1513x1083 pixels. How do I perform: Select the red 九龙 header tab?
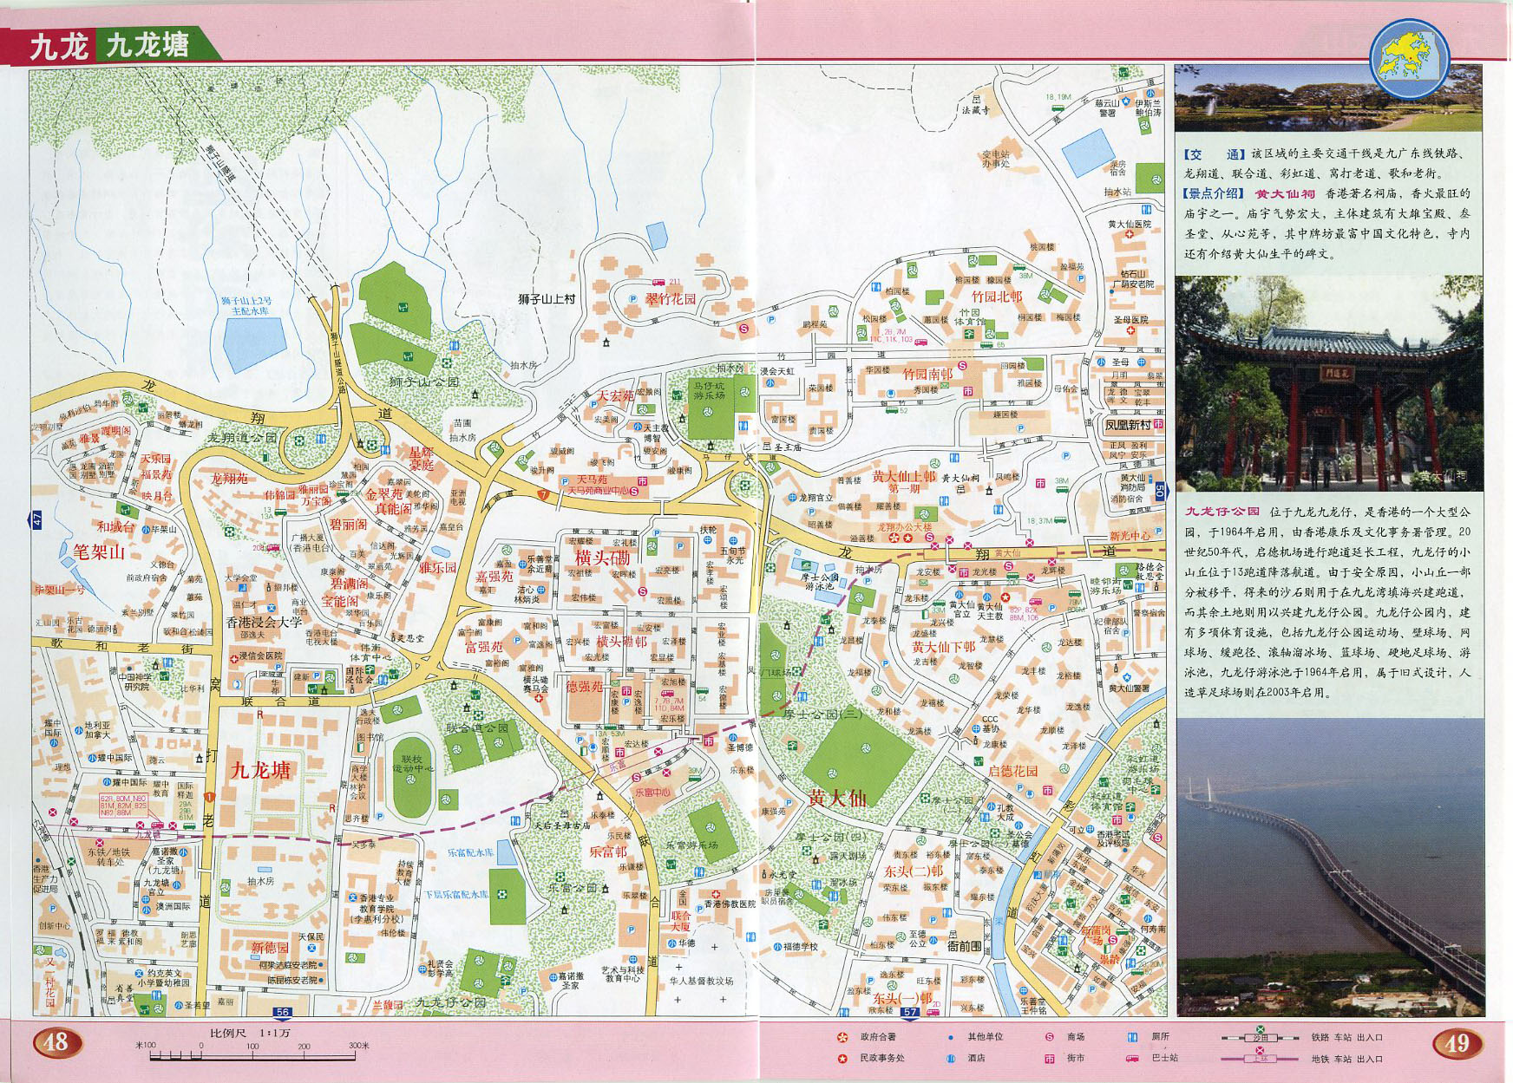(57, 46)
